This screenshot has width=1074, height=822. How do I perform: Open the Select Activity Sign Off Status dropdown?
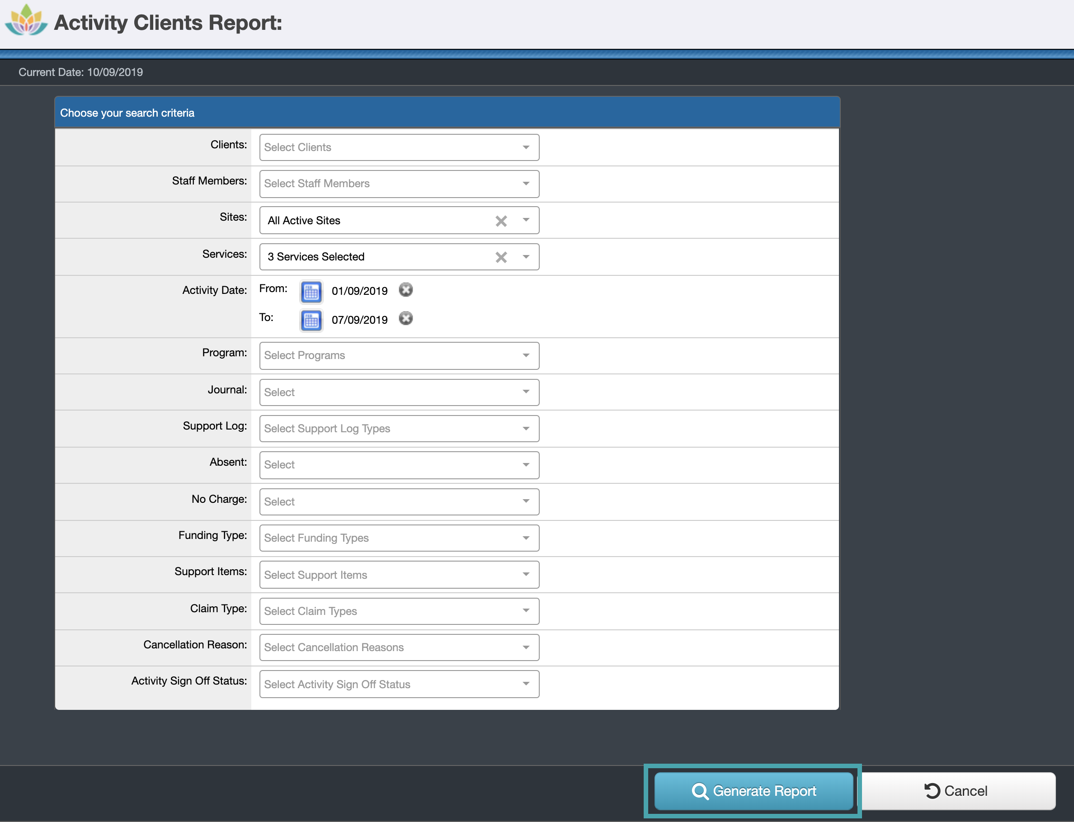click(526, 684)
